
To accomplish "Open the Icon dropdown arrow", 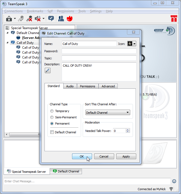I will 134,44.
